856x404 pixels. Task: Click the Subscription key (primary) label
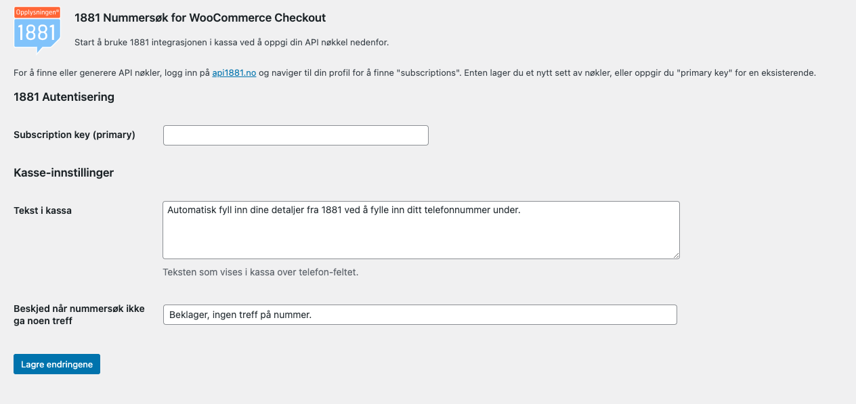74,135
